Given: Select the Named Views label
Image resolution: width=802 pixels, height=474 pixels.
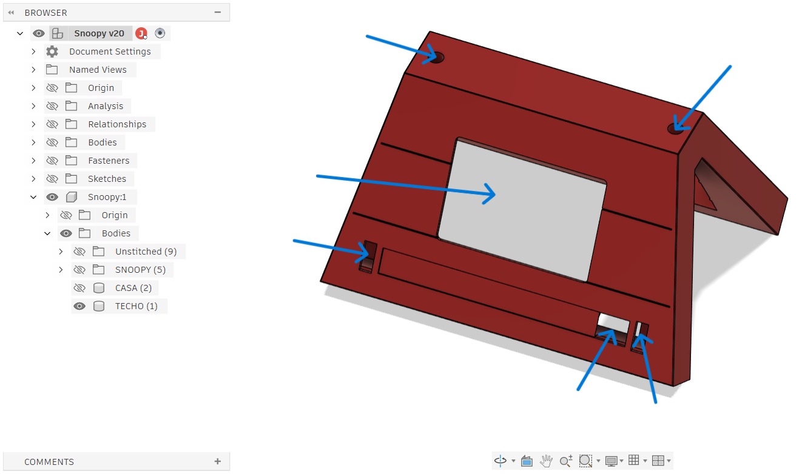Looking at the screenshot, I should [x=98, y=70].
